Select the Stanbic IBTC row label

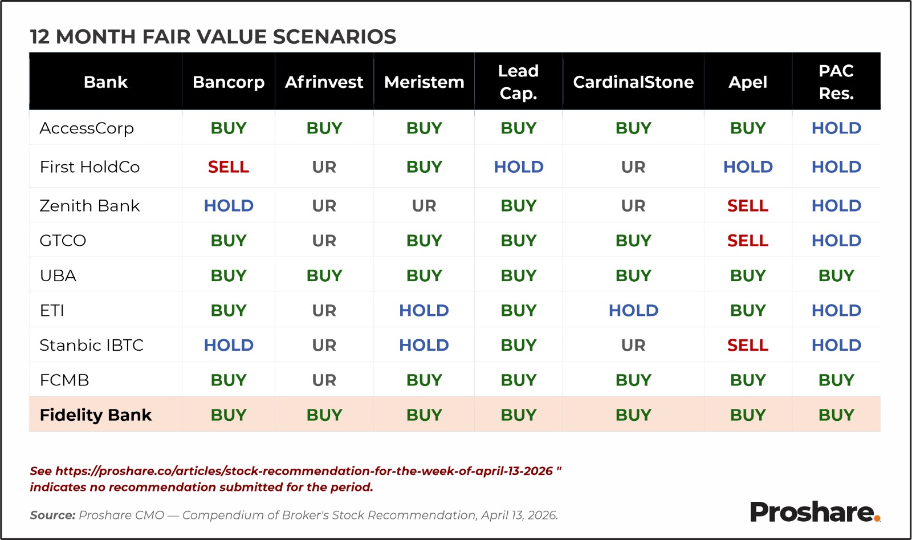91,346
